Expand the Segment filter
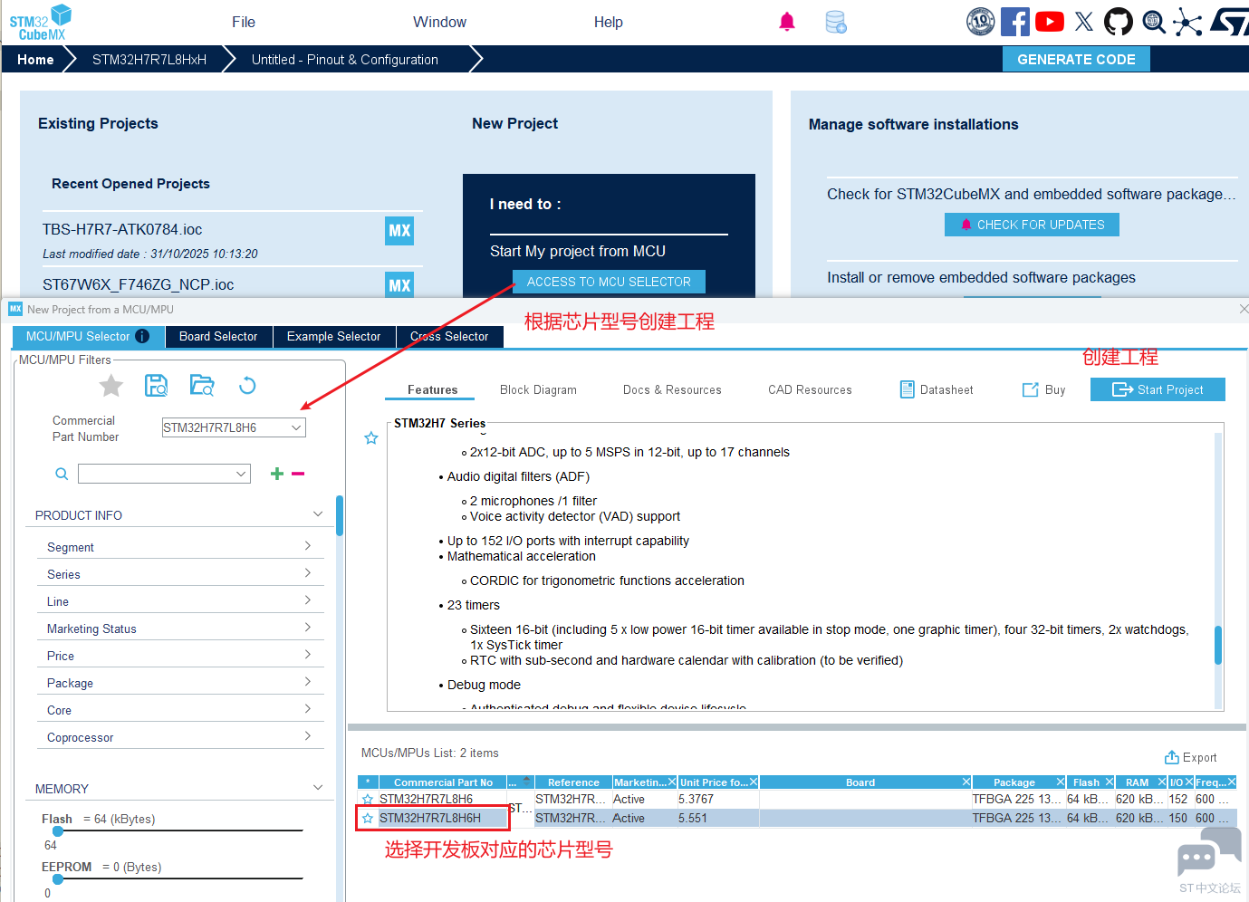The height and width of the screenshot is (902, 1249). point(308,546)
